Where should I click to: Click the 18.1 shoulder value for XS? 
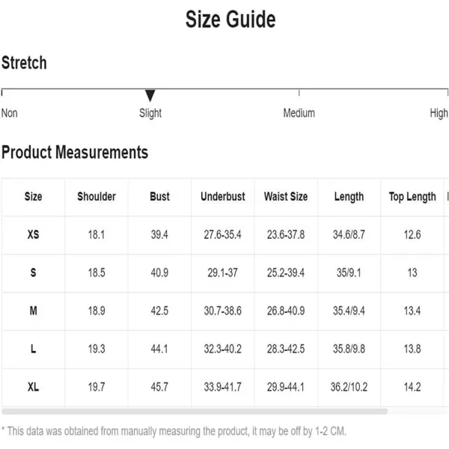click(x=97, y=234)
